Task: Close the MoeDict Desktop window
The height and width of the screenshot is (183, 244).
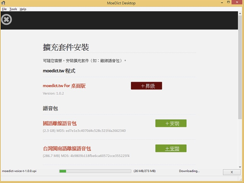Action: click(237, 2)
